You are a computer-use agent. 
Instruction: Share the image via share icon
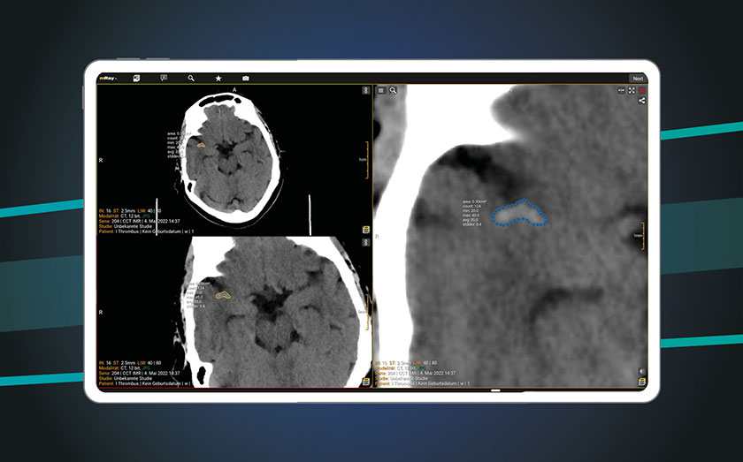pos(642,101)
